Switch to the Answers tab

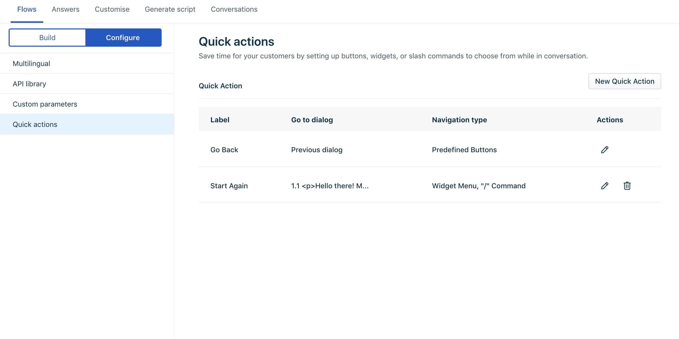(66, 9)
